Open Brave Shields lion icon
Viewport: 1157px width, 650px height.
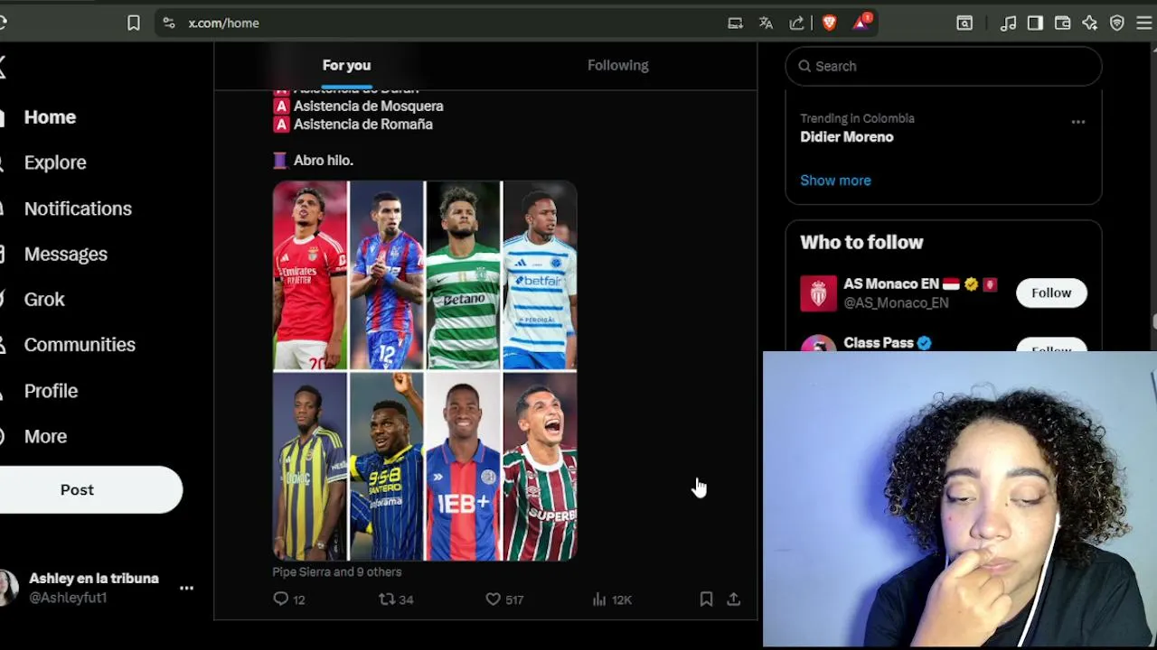[829, 23]
